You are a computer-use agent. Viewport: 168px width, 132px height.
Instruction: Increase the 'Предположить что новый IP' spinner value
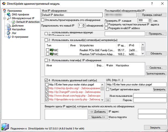point(84,24)
